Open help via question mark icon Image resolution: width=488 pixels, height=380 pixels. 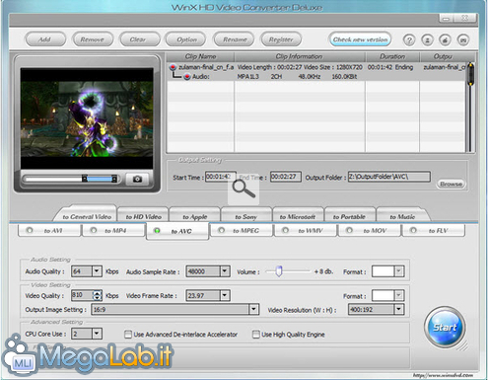coord(409,40)
